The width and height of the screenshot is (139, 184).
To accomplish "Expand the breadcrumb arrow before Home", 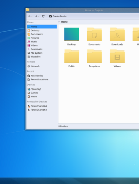I will (x=59, y=22).
